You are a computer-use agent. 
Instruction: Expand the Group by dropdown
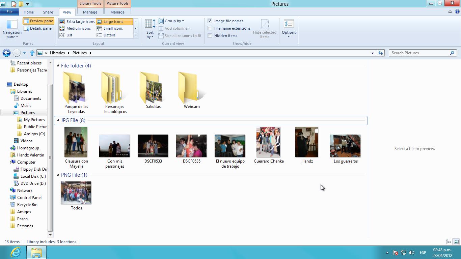click(x=171, y=21)
